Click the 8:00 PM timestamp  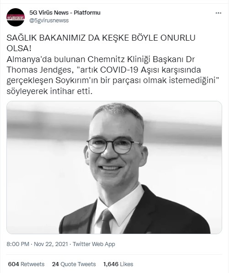[18, 244]
